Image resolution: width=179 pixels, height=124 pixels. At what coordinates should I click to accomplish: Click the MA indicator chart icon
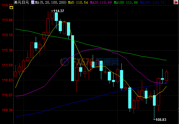coord(33,2)
